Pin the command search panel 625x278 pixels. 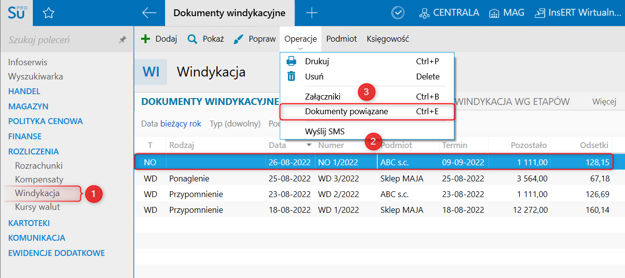tap(122, 40)
